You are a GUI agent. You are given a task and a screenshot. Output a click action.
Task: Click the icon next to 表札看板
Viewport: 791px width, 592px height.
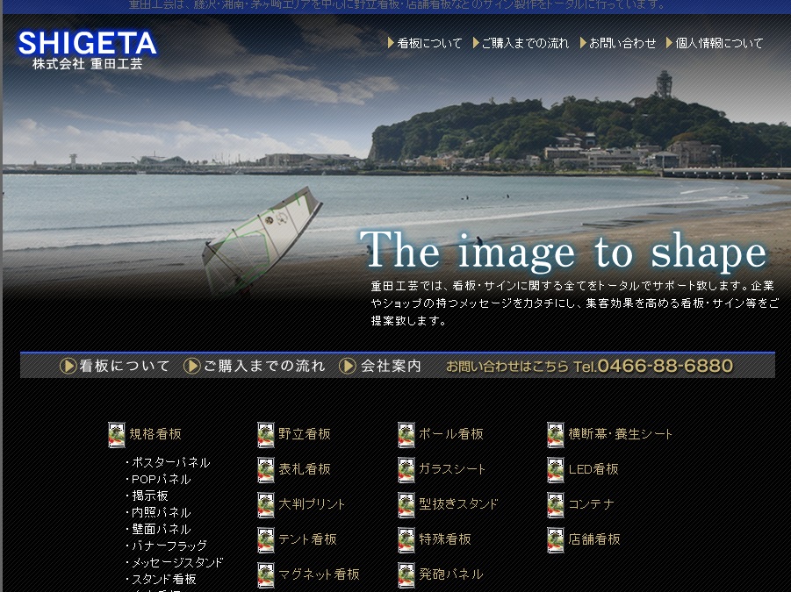266,470
